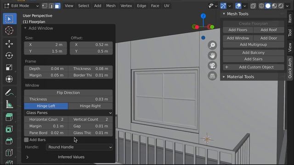Select the Select Box tool
Image resolution: width=294 pixels, height=165 pixels.
pyautogui.click(x=9, y=19)
